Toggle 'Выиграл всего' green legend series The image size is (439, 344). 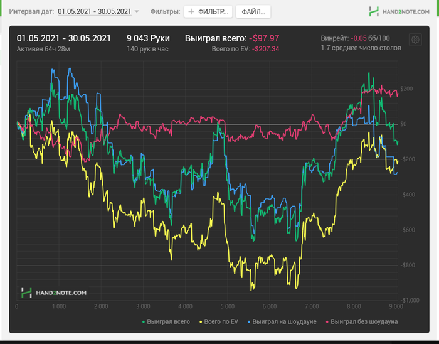[x=166, y=322]
